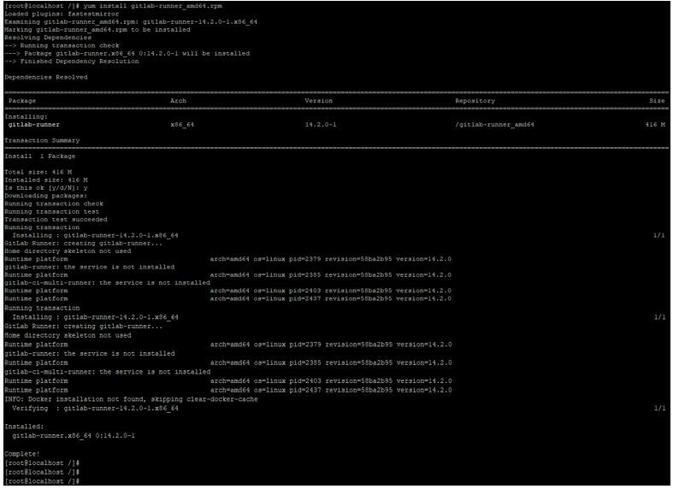
Task: Click the 'Repository' column header
Action: (475, 101)
